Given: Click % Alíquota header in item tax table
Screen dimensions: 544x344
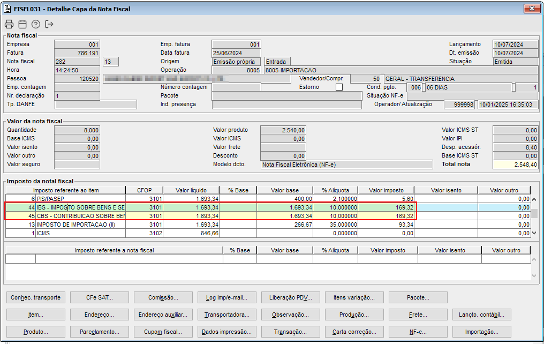Looking at the screenshot, I should 335,190.
